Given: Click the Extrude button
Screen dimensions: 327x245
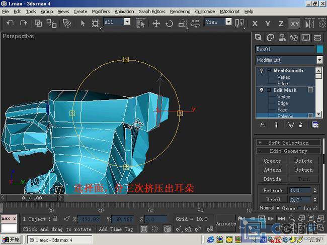Looking at the screenshot, I should coord(273,190).
